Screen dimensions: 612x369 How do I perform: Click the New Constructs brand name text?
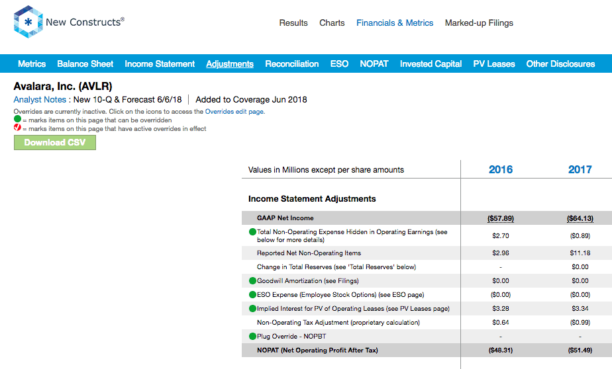pos(85,22)
